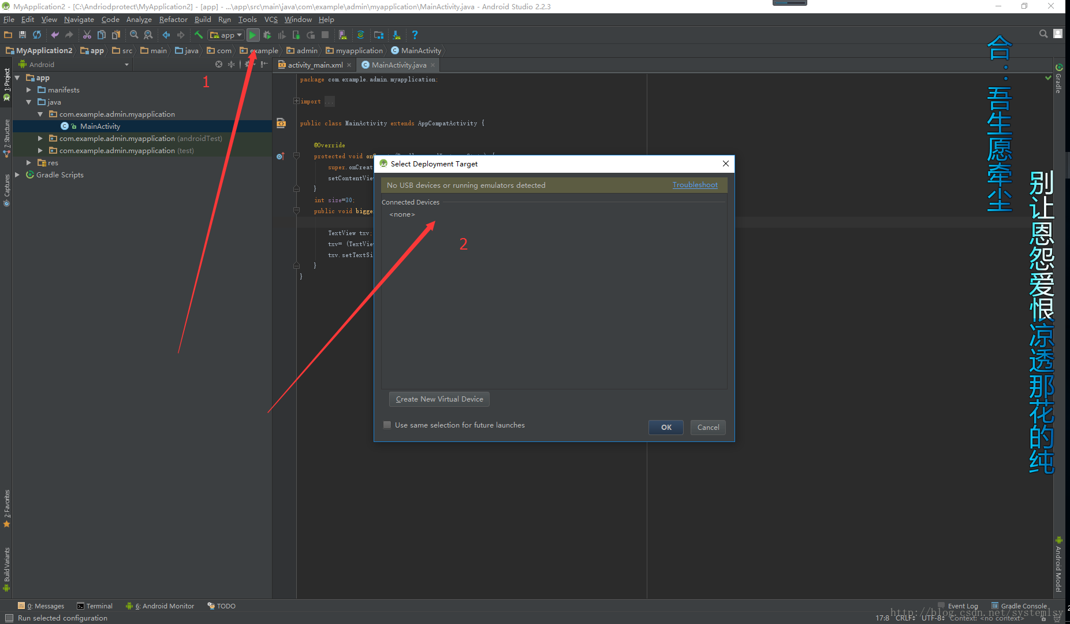The height and width of the screenshot is (624, 1070).
Task: Open the Terminal tool window
Action: click(x=95, y=606)
